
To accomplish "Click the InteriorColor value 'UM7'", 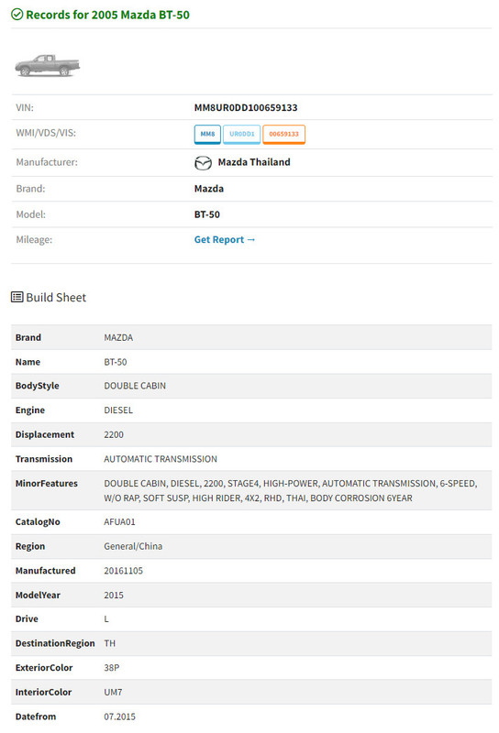I will click(x=113, y=693).
